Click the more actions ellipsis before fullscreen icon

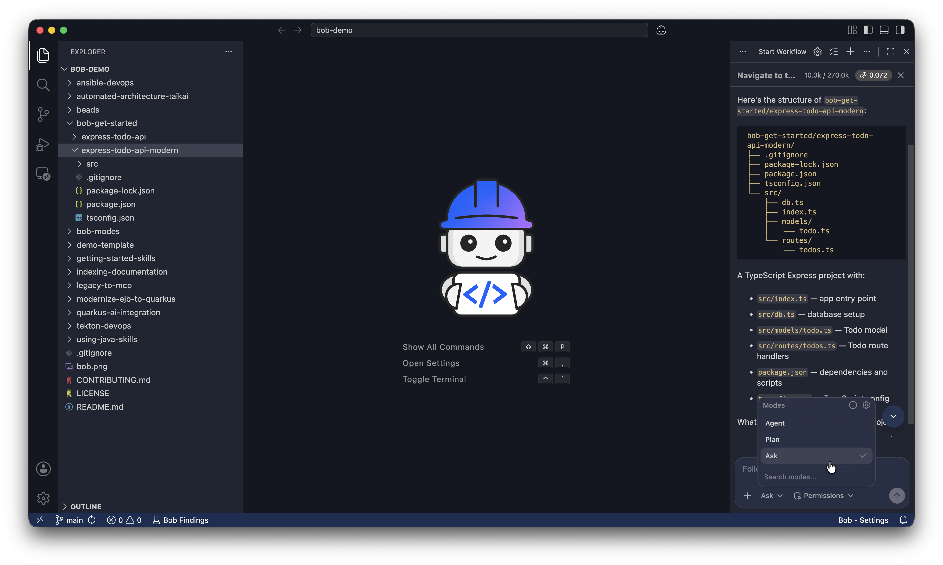[866, 52]
